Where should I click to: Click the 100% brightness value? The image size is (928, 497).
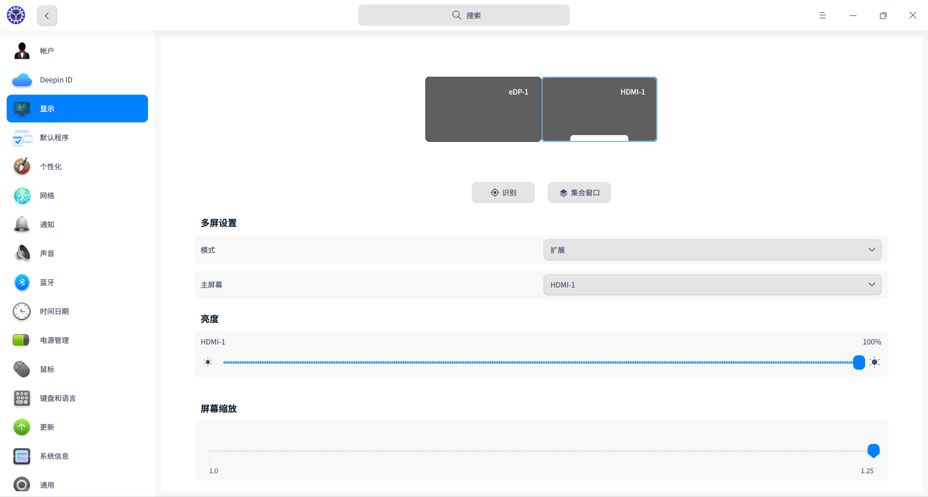click(872, 342)
